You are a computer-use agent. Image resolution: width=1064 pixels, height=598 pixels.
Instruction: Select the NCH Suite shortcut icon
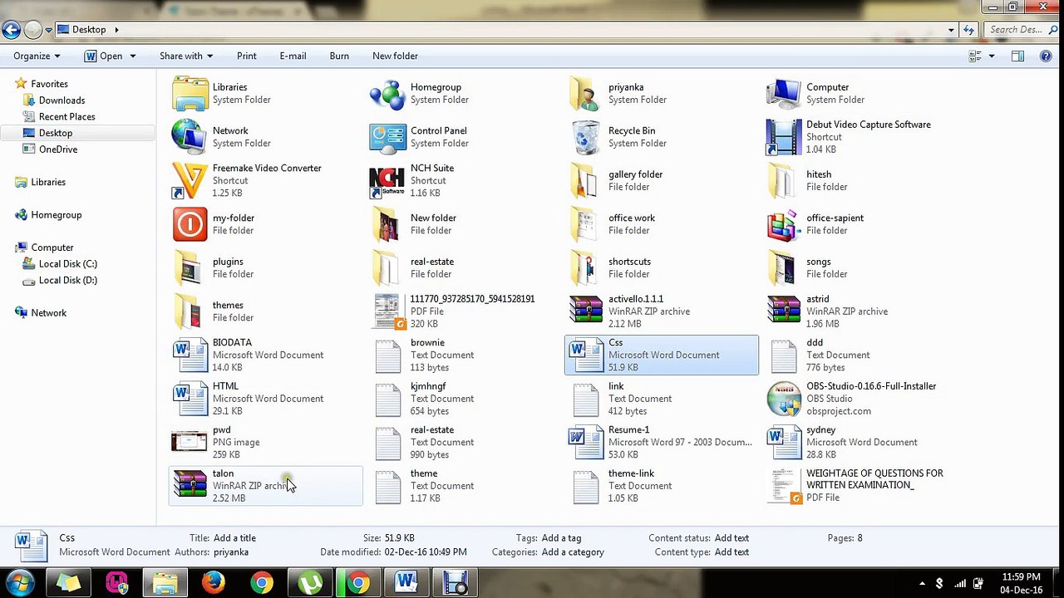click(387, 180)
